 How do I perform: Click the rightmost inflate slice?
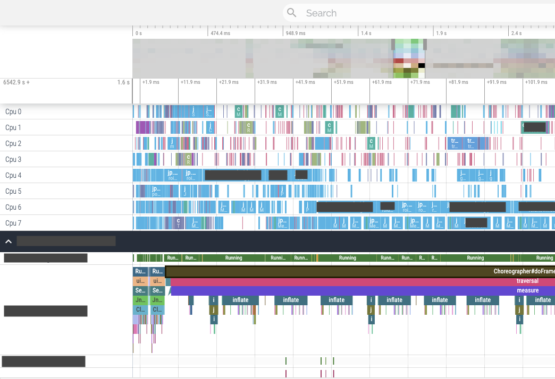[541, 300]
